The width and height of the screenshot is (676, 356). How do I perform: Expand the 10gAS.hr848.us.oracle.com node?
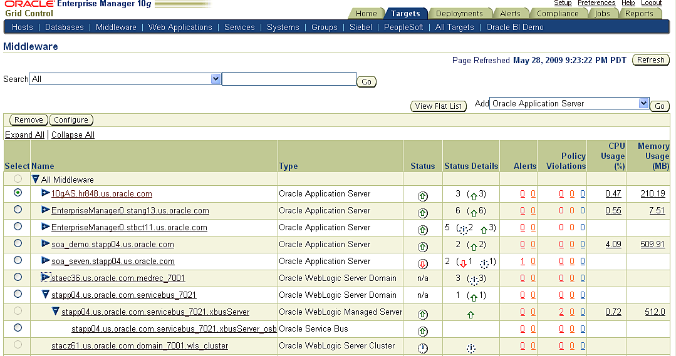45,193
